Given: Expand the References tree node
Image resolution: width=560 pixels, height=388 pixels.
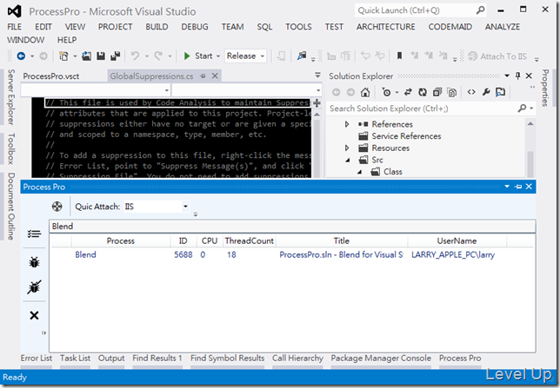Looking at the screenshot, I should point(347,124).
